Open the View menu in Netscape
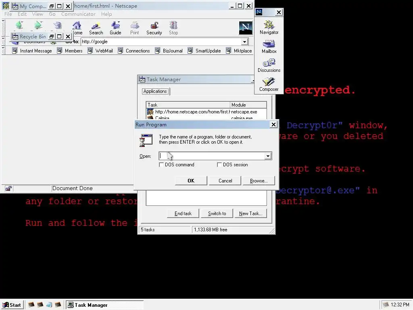This screenshot has height=310, width=413. (38, 14)
